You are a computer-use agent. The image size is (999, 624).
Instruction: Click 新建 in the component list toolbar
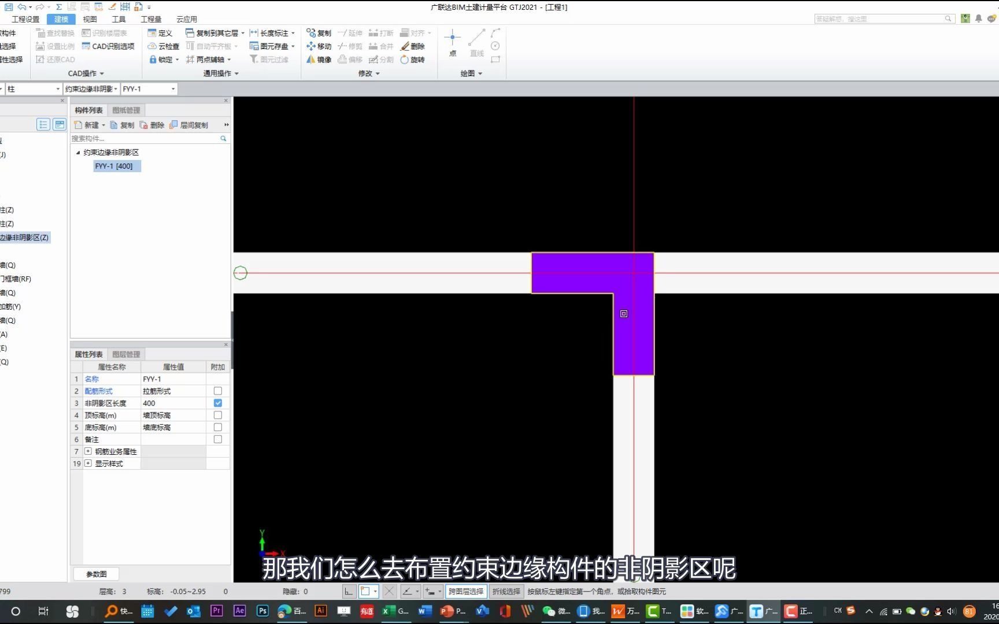click(x=87, y=125)
